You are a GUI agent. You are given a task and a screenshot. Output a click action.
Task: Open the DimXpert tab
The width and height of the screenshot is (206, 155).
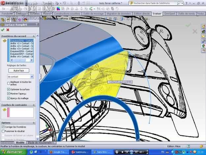170,14
